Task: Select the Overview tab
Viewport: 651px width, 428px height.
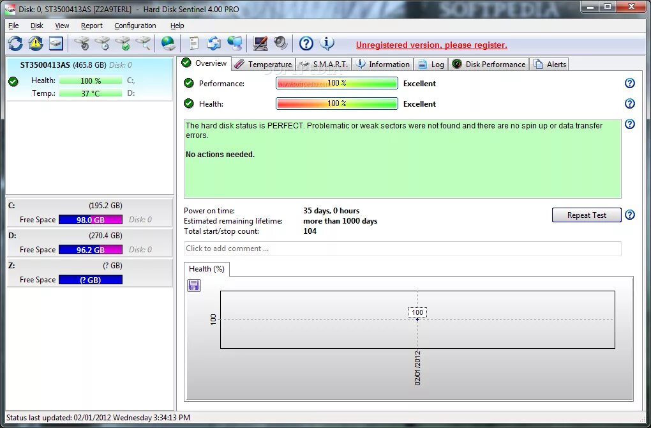Action: pos(205,63)
